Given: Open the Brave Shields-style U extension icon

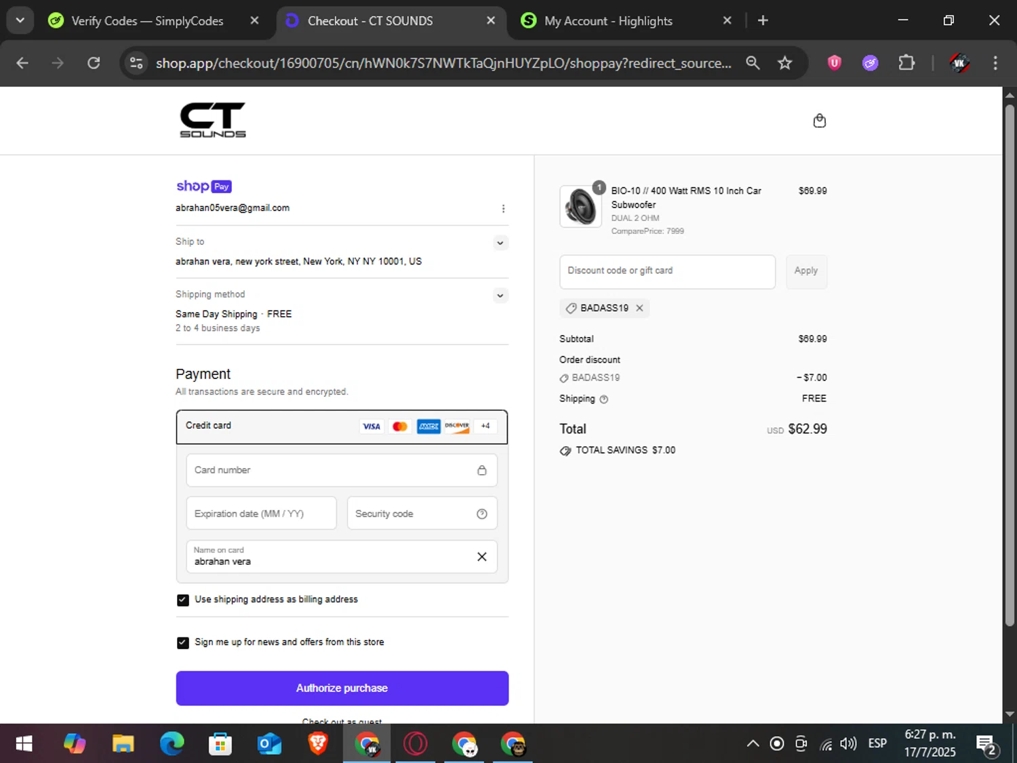Looking at the screenshot, I should (x=835, y=63).
